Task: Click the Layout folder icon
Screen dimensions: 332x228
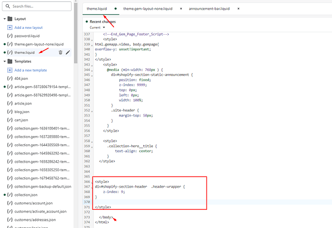Action: tap(10, 19)
